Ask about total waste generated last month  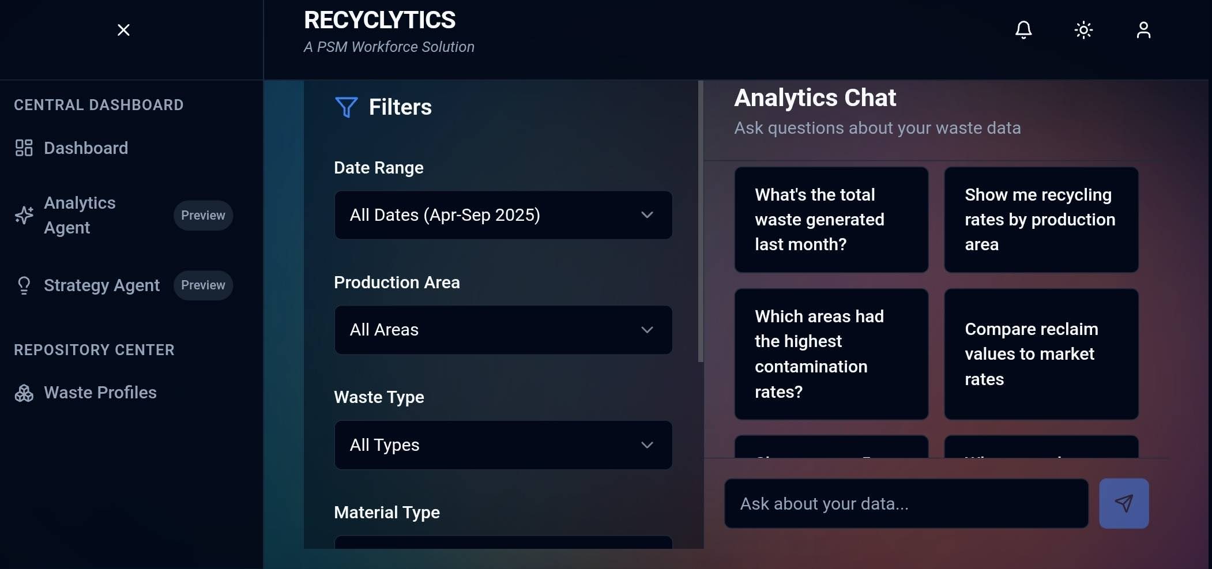pyautogui.click(x=831, y=220)
